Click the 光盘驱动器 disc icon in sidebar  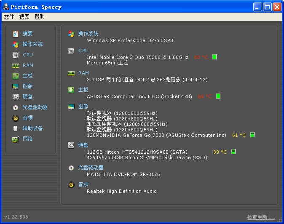click(x=16, y=108)
